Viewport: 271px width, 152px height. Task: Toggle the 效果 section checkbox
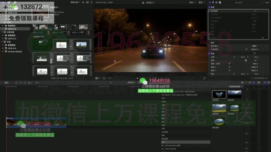(209, 7)
